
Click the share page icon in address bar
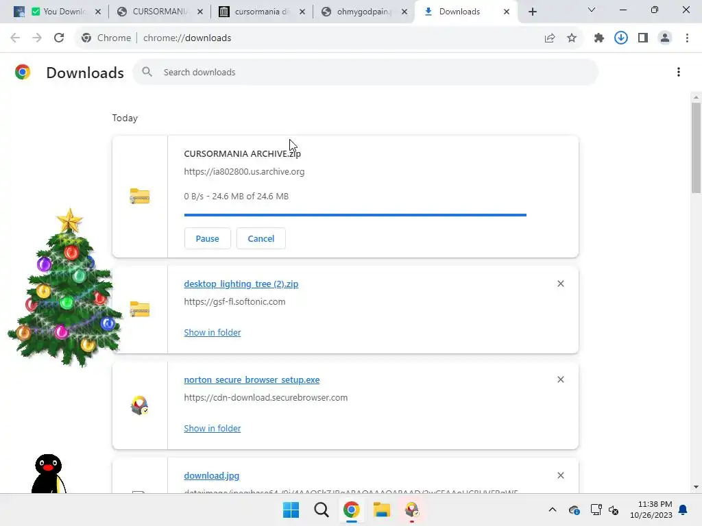(x=550, y=38)
